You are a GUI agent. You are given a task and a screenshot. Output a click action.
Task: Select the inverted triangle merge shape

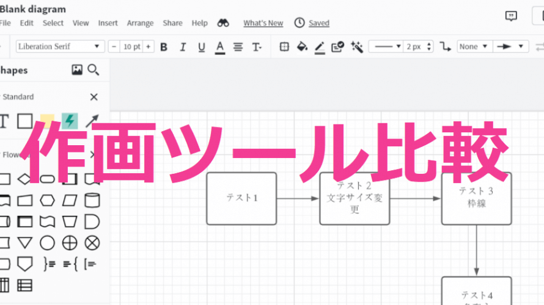[x=24, y=243]
